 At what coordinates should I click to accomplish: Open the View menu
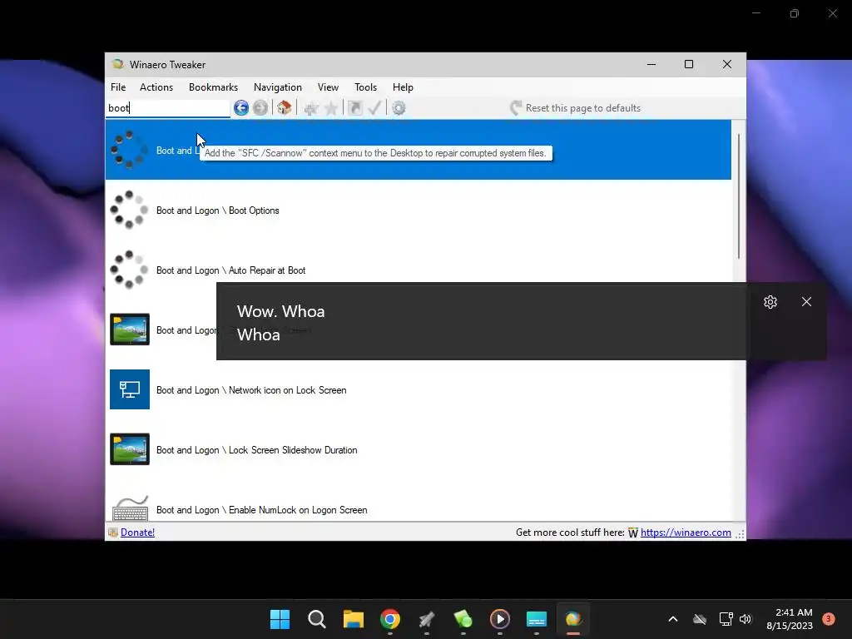328,87
